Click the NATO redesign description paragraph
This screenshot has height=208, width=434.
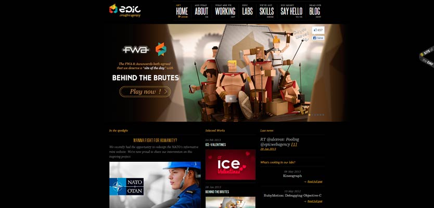coord(154,152)
